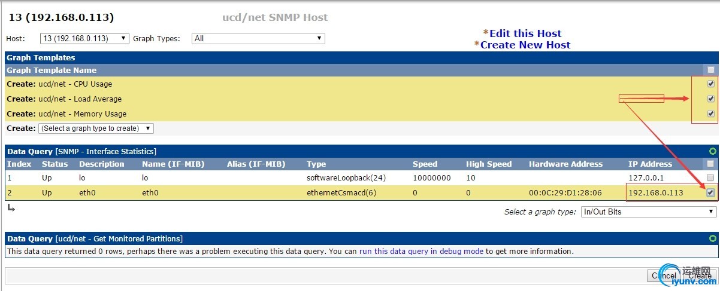Click the Description column header
Image resolution: width=720 pixels, height=291 pixels.
tap(102, 164)
